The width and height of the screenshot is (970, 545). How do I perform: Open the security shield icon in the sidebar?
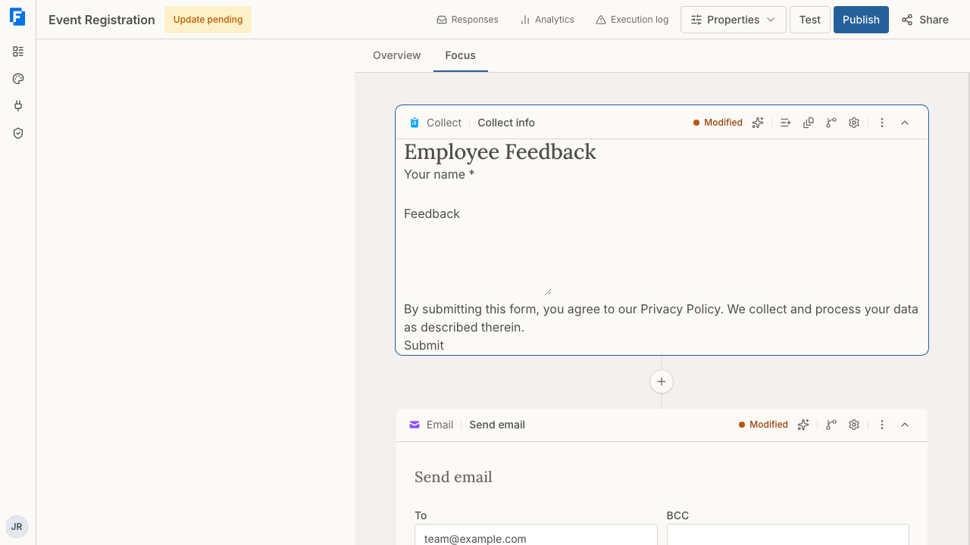[x=18, y=133]
